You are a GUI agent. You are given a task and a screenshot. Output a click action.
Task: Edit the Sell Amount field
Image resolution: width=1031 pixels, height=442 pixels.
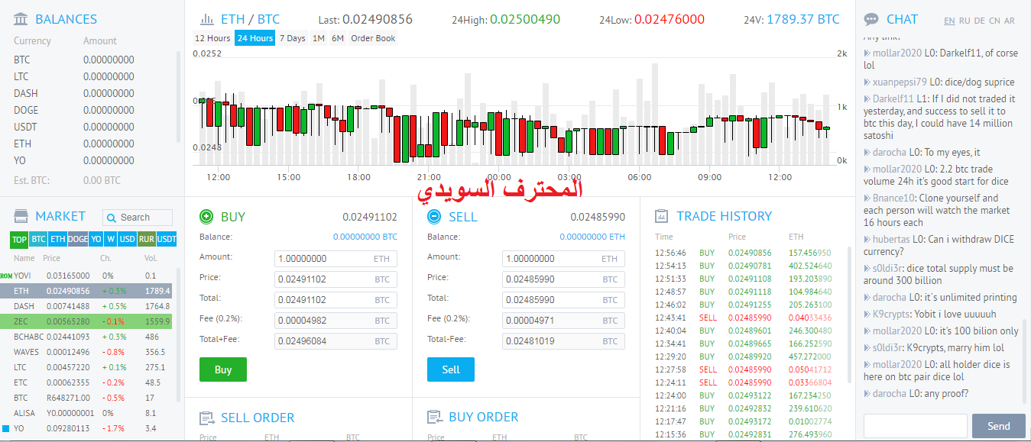click(564, 259)
